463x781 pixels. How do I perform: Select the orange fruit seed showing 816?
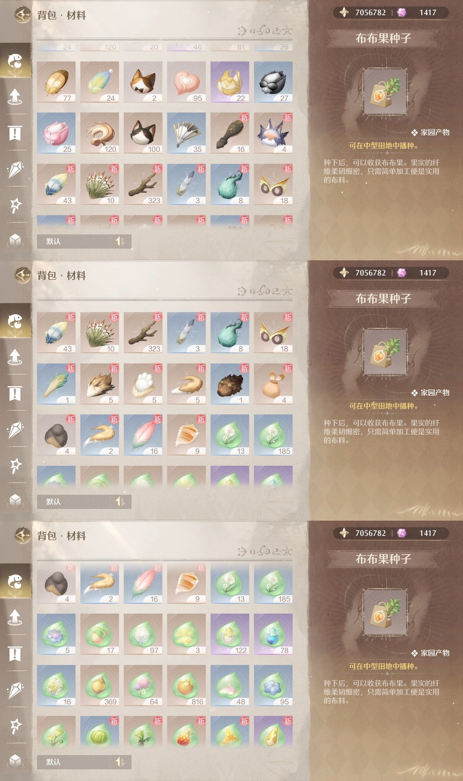[x=186, y=685]
